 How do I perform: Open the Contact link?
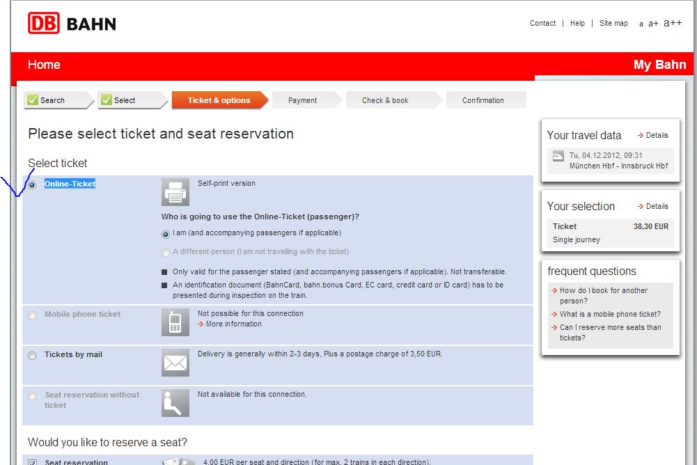click(542, 23)
